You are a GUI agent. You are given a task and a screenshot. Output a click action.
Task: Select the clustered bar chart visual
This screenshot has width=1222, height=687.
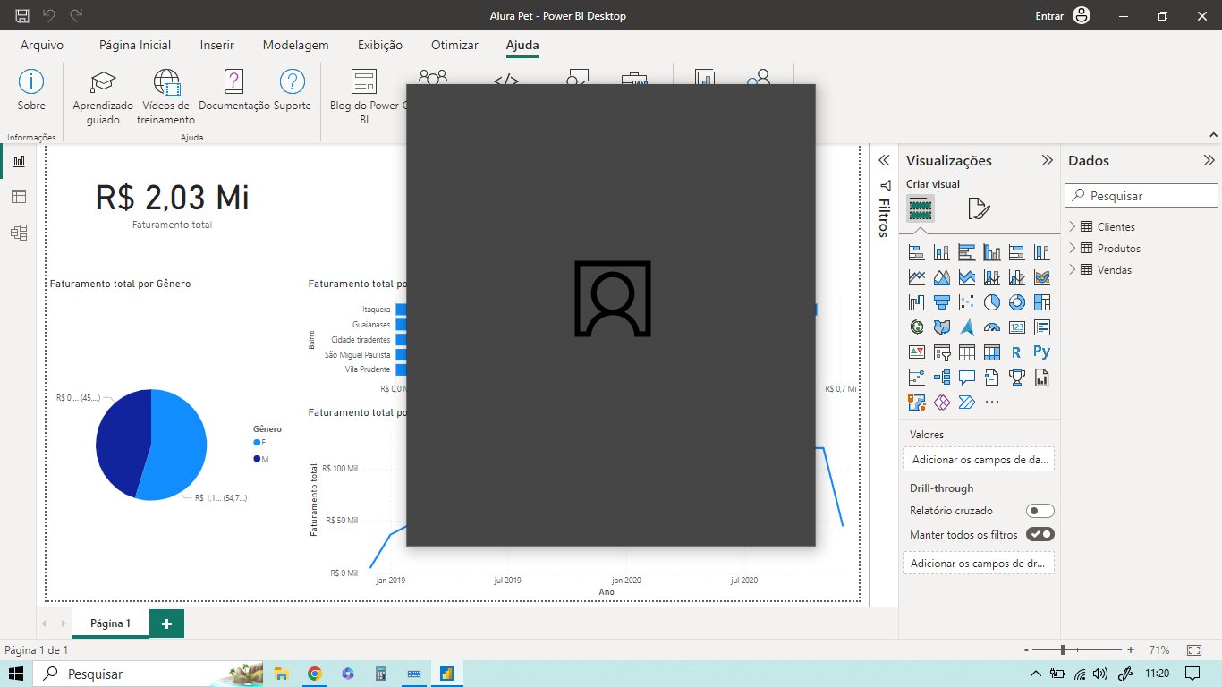[966, 252]
